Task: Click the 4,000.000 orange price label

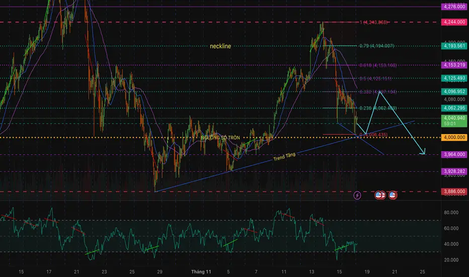Action: click(x=454, y=137)
